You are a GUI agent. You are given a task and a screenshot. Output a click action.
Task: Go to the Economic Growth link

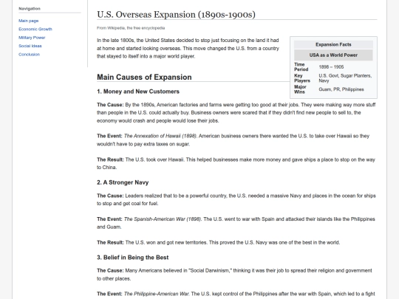(x=35, y=30)
